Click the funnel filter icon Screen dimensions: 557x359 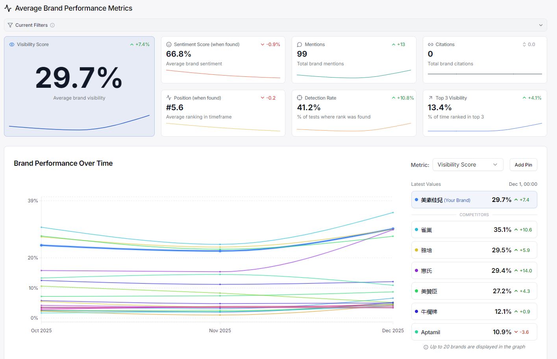point(10,25)
